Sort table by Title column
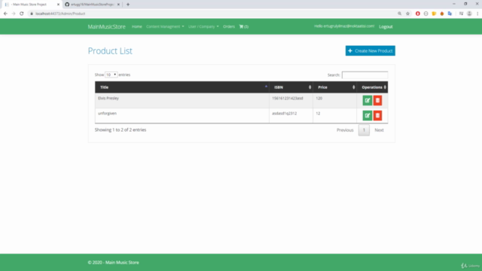This screenshot has height=271, width=482. pyautogui.click(x=182, y=87)
